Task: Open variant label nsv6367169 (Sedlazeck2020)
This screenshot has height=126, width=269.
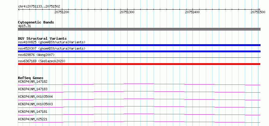Action: coord(42,61)
